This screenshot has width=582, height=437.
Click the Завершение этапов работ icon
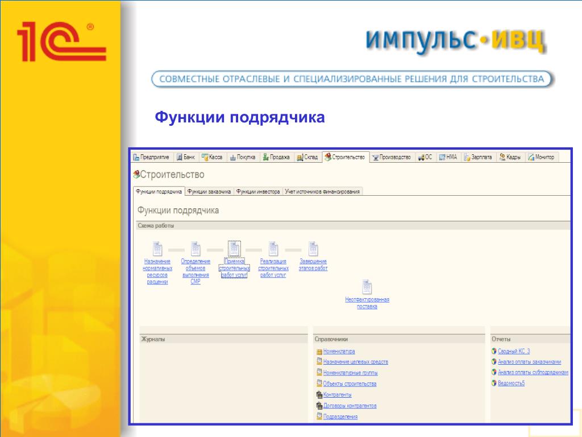pos(313,249)
